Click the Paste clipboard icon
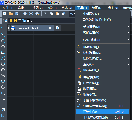Viewport: 132px width, 120px height. (x=57, y=14)
